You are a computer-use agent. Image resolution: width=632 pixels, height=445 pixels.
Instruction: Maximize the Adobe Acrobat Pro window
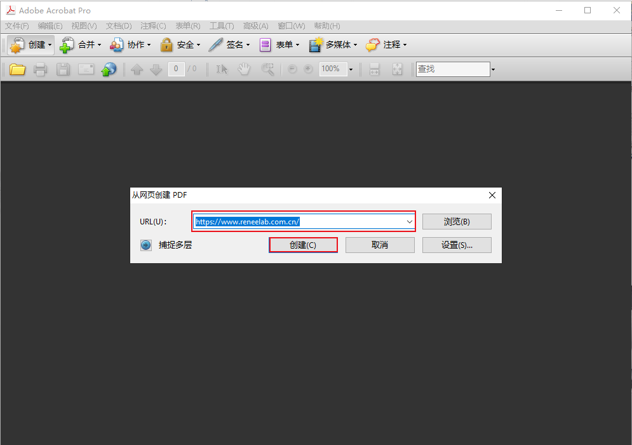pyautogui.click(x=588, y=11)
